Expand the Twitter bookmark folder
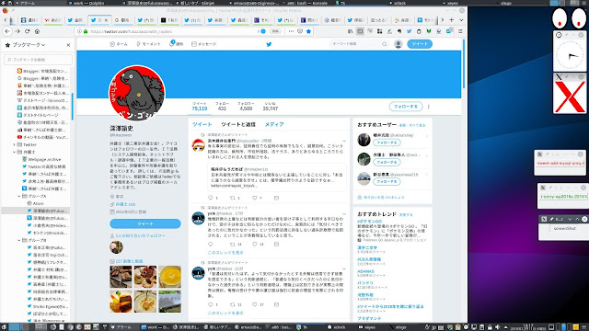This screenshot has width=589, height=331. [15, 145]
